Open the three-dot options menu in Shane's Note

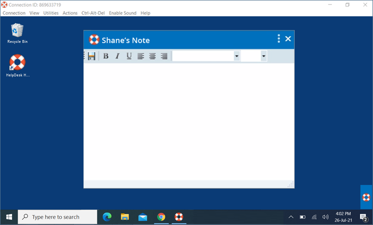click(279, 39)
